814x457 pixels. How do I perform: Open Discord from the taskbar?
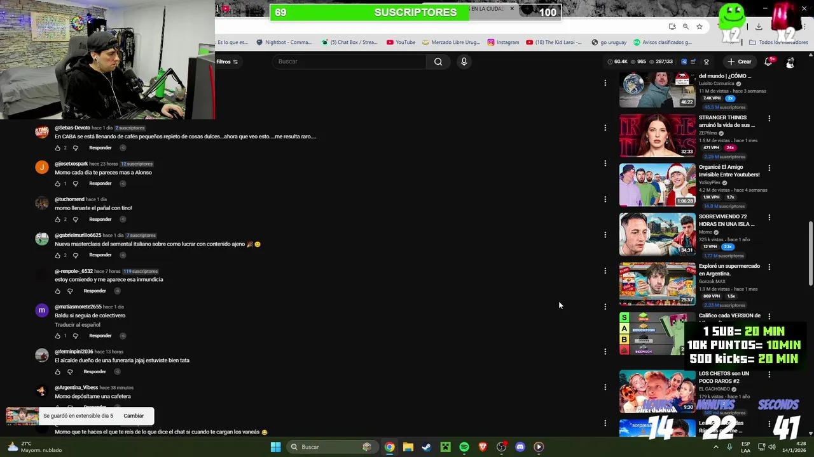520,447
